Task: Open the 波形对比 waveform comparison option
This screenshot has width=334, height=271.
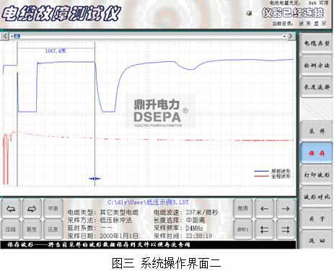Action: point(317,197)
